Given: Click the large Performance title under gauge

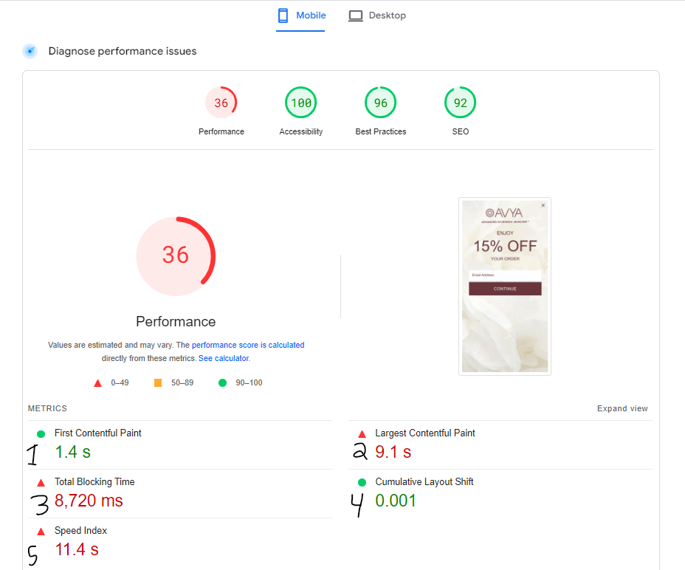Looking at the screenshot, I should pos(176,322).
